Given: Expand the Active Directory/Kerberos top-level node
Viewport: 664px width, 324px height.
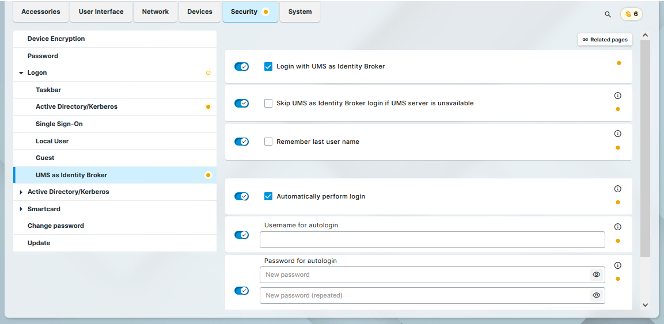Looking at the screenshot, I should tap(21, 192).
